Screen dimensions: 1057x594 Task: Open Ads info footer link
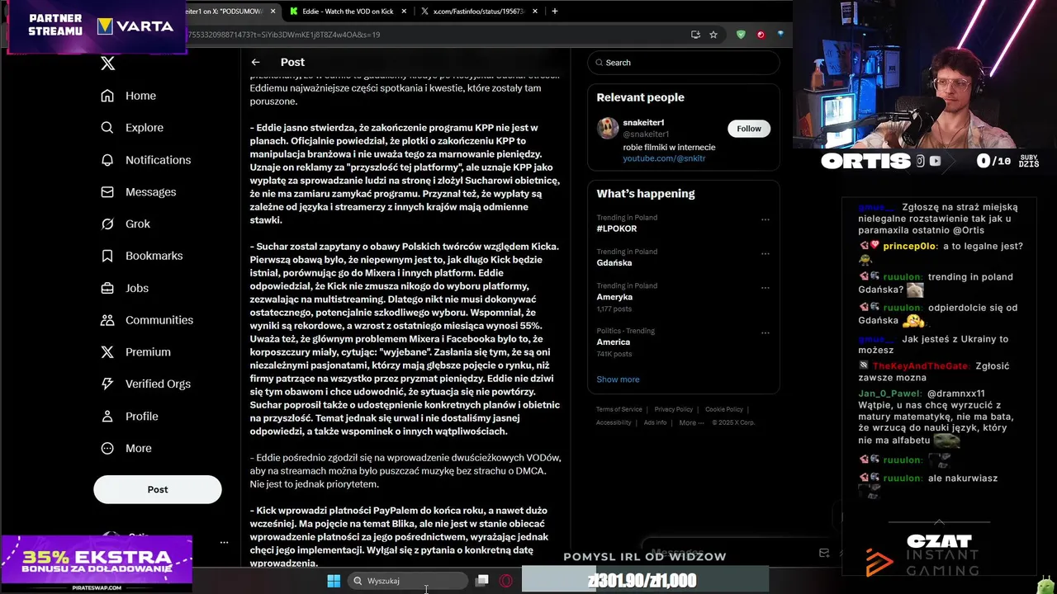(x=655, y=422)
